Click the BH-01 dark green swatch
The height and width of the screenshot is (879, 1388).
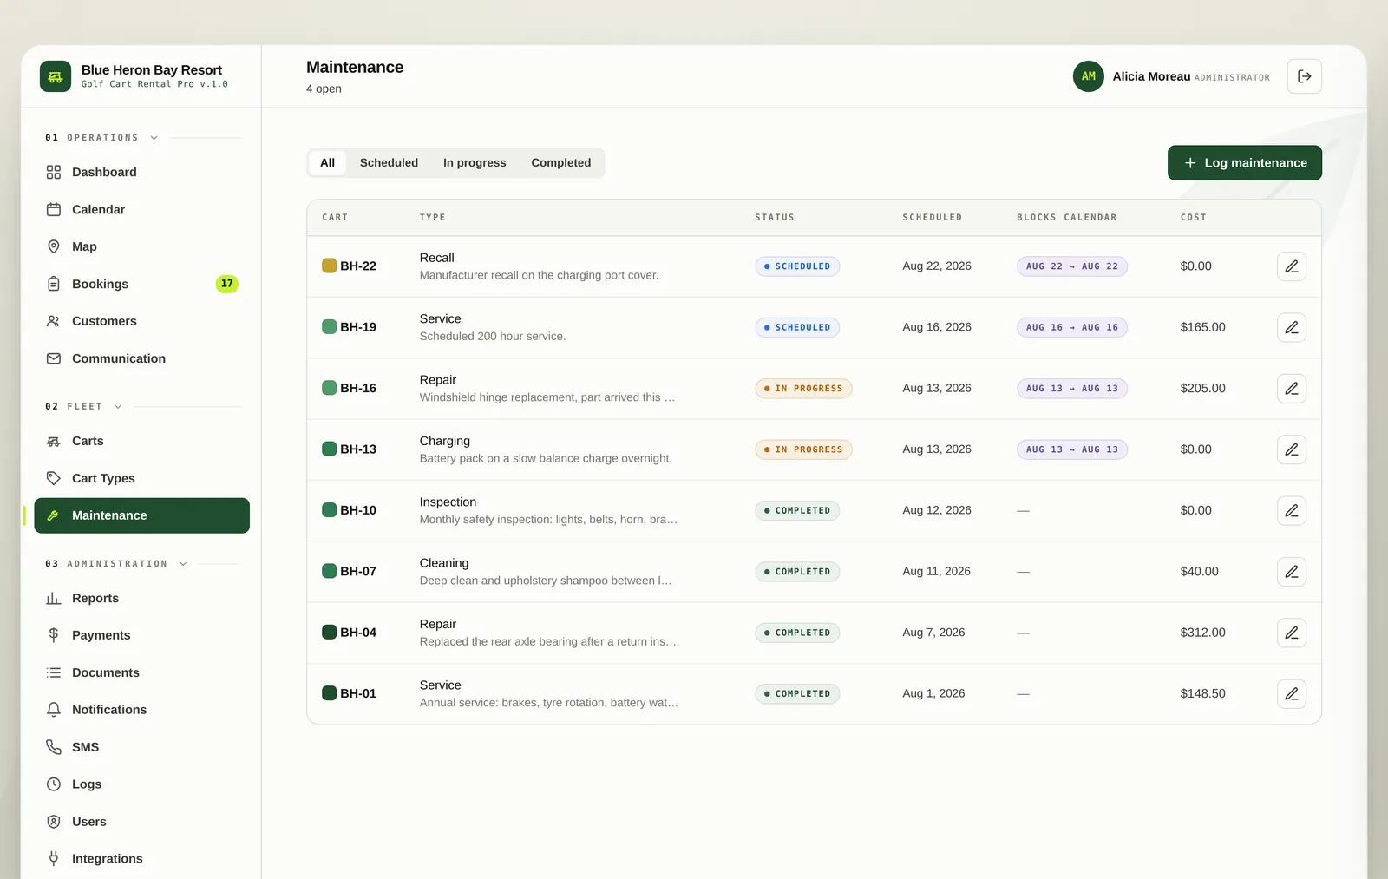coord(330,693)
